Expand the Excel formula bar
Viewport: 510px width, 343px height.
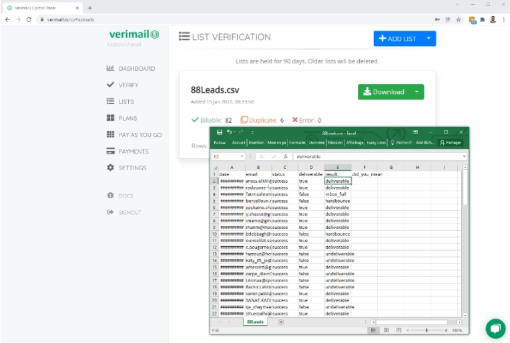pos(464,156)
